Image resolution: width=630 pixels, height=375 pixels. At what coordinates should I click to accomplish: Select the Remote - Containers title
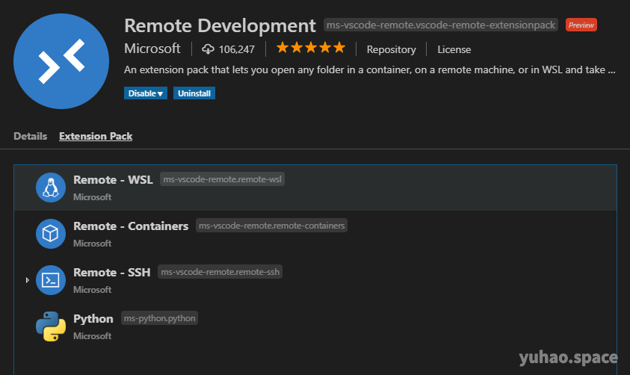coord(131,226)
